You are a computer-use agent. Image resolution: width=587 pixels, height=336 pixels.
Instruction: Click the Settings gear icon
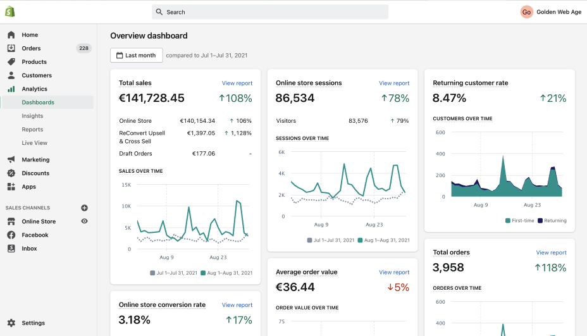(x=11, y=323)
